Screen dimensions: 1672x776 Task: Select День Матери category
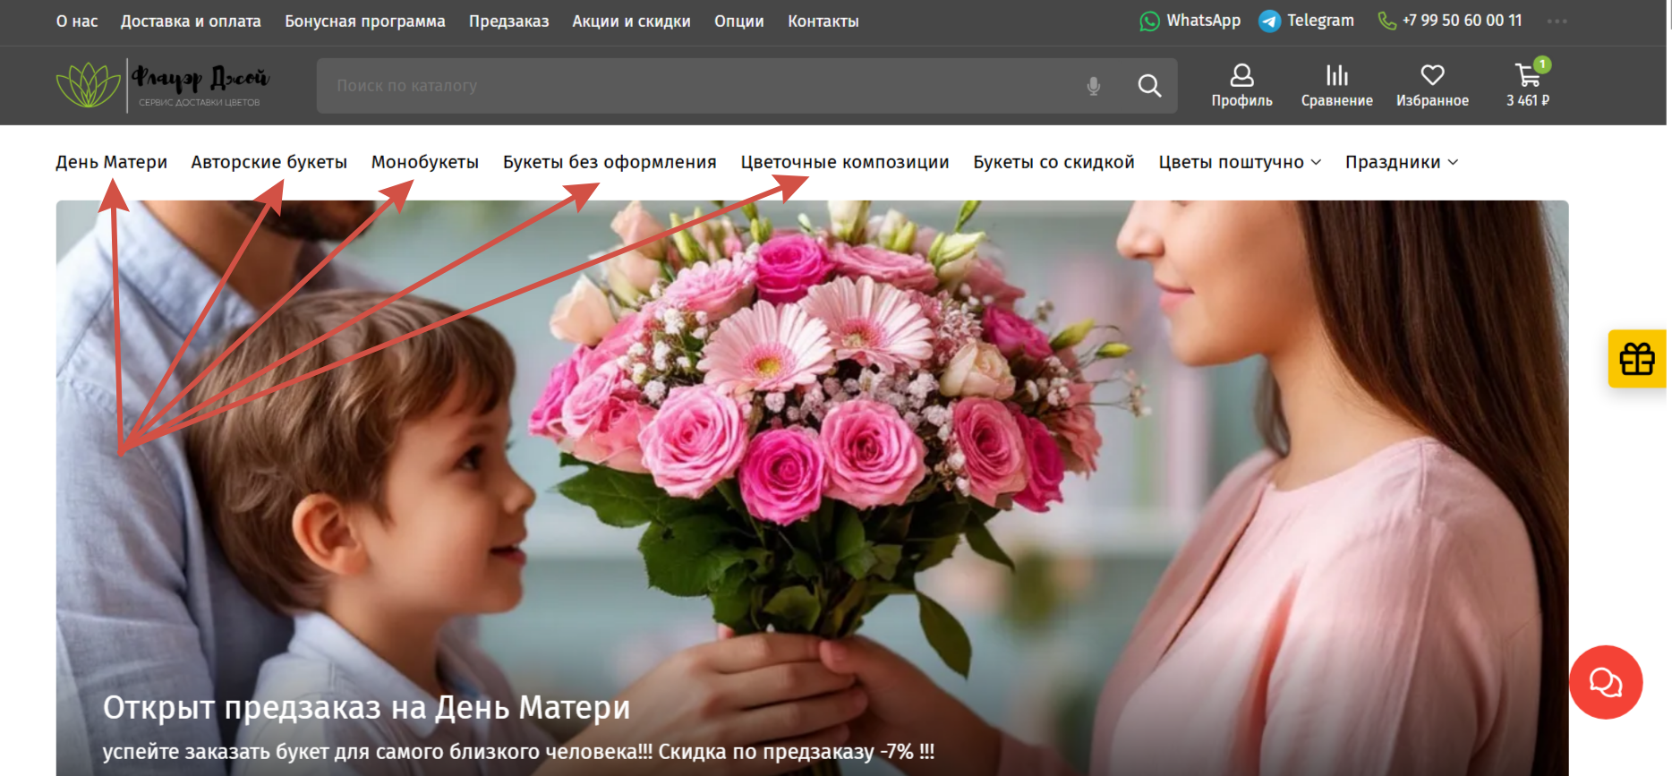(111, 162)
